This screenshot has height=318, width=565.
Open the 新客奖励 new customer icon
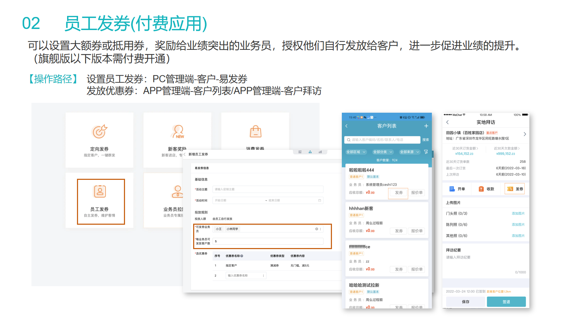pyautogui.click(x=178, y=131)
